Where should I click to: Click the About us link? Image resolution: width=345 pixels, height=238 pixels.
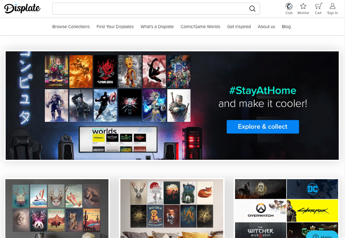266,26
